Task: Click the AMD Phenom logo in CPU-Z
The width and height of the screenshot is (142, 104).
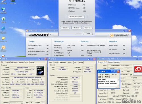Action: click(x=40, y=70)
